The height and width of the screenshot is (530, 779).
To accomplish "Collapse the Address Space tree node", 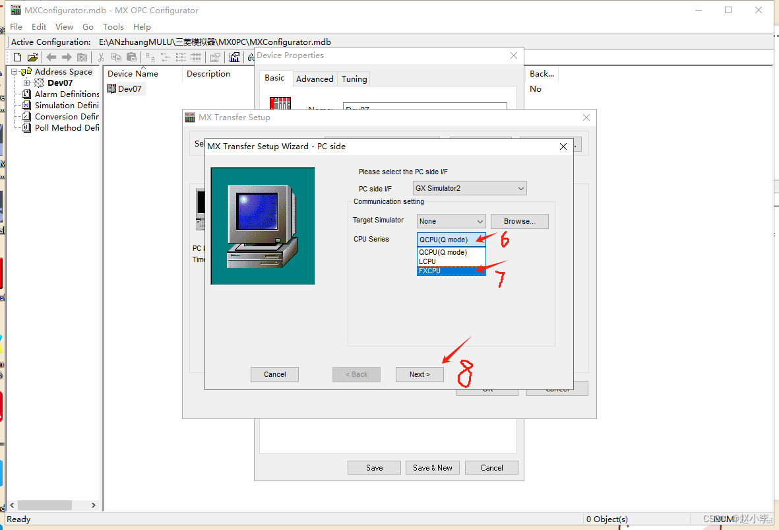I will point(15,71).
